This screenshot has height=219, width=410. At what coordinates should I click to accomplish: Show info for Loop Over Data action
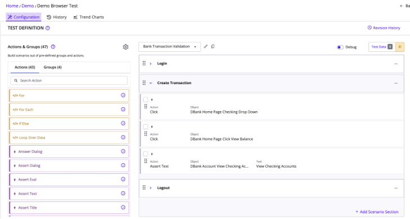pyautogui.click(x=123, y=137)
